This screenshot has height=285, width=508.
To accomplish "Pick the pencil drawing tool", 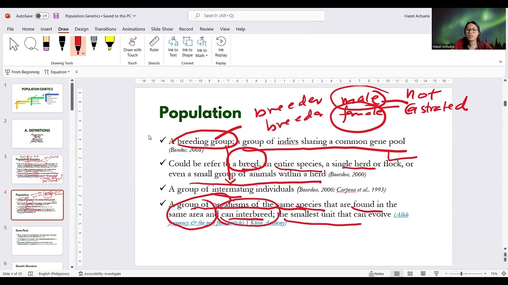I will pos(94,44).
